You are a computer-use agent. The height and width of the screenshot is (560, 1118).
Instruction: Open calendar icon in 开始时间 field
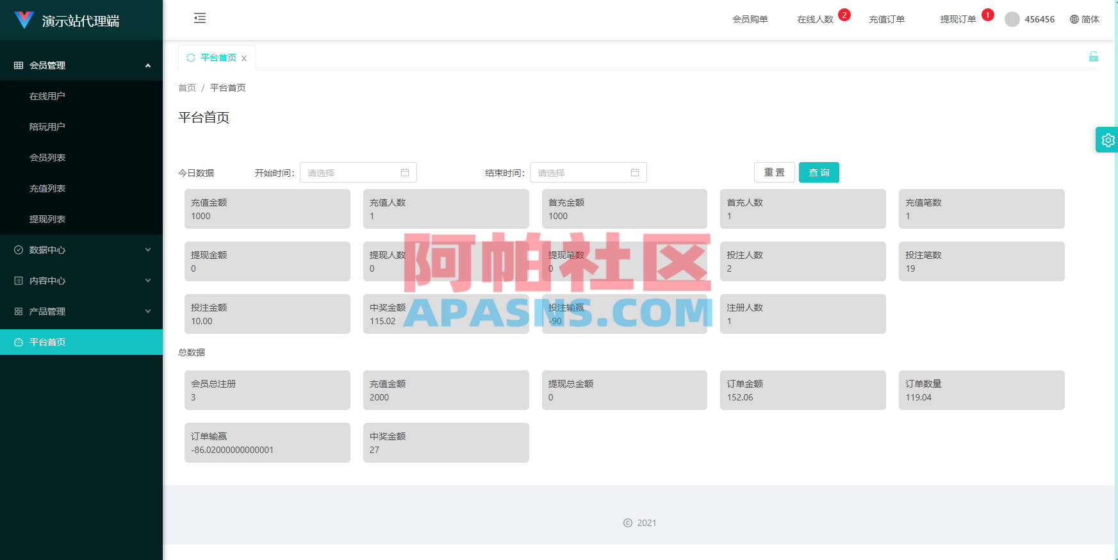[405, 172]
